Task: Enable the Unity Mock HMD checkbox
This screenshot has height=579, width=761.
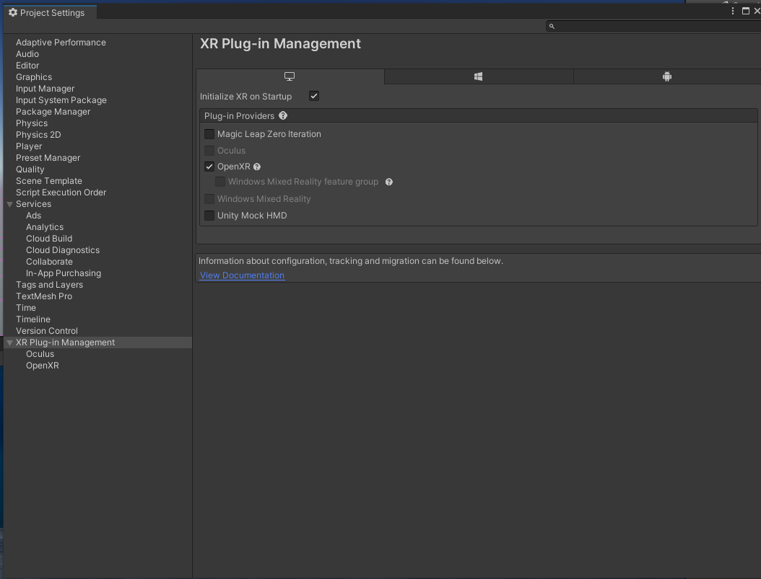Action: point(209,216)
